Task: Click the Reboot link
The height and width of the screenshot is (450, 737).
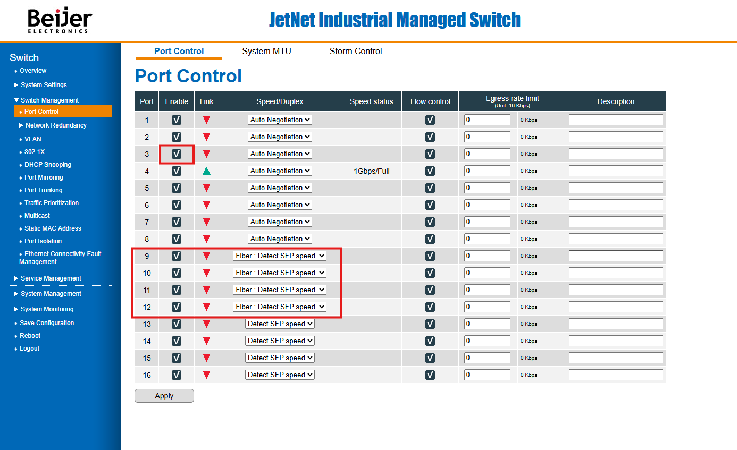Action: (30, 336)
